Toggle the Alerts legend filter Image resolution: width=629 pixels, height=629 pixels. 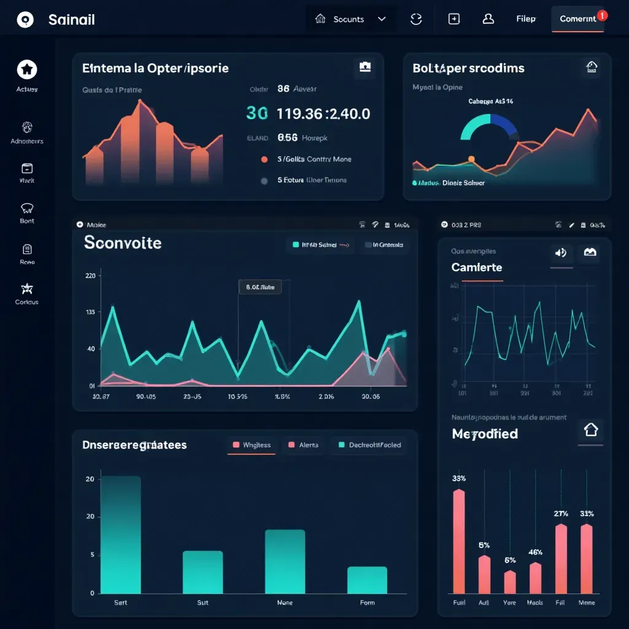[303, 445]
